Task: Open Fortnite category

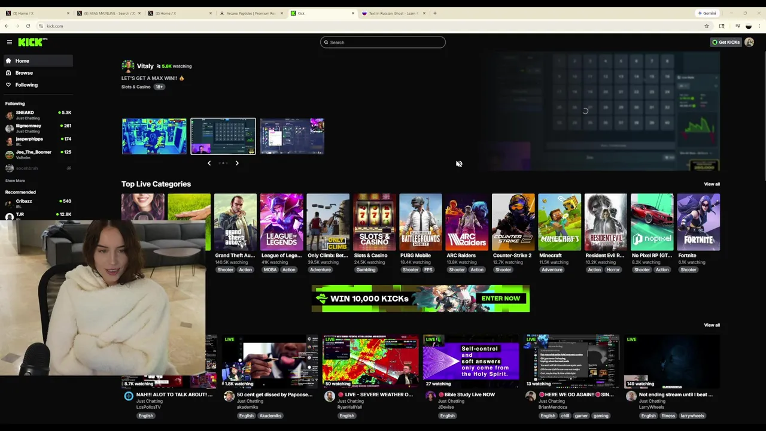Action: pos(698,222)
